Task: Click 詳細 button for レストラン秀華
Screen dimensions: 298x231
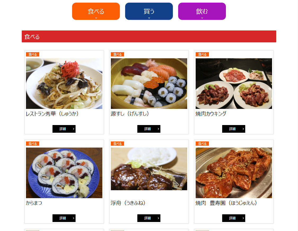Action: (64, 129)
